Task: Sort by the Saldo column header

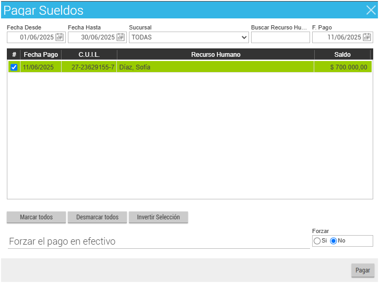Action: coord(342,54)
